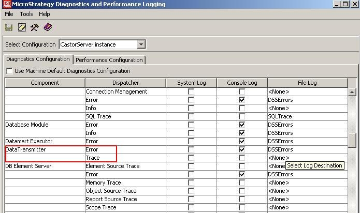Open the Help menu

point(45,14)
